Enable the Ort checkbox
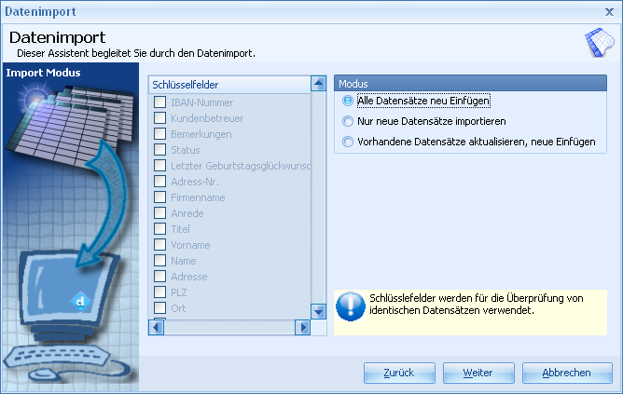 tap(159, 308)
